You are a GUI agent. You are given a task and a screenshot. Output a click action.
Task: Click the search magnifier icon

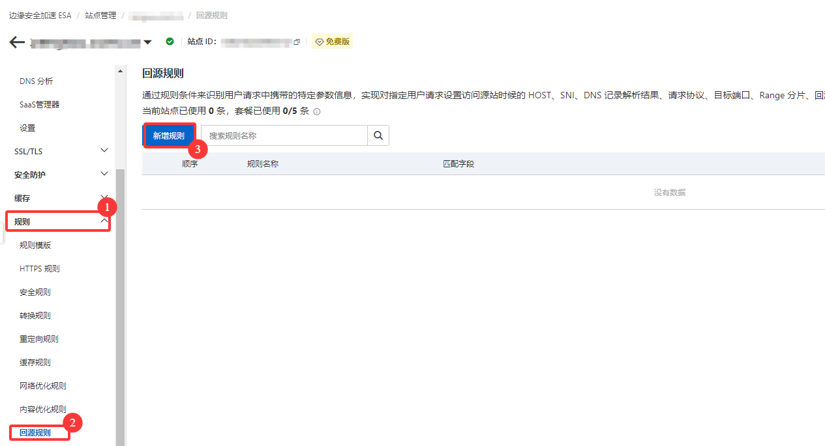pos(378,135)
